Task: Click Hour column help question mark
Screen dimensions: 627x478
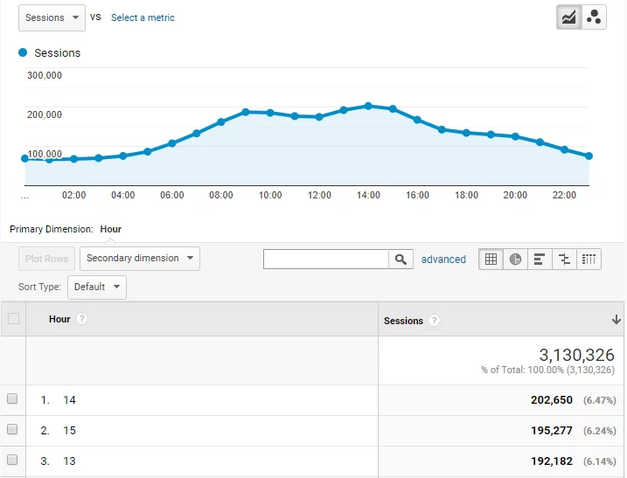Action: pos(82,319)
